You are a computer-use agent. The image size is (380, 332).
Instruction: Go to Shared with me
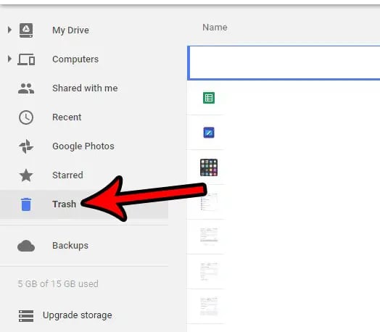pos(85,88)
